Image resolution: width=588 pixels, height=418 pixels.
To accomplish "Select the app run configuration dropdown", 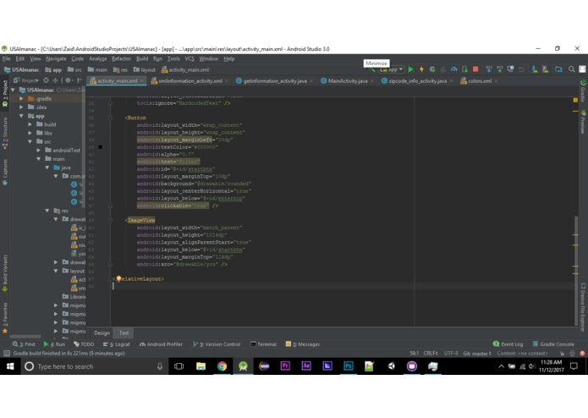I will pos(392,69).
